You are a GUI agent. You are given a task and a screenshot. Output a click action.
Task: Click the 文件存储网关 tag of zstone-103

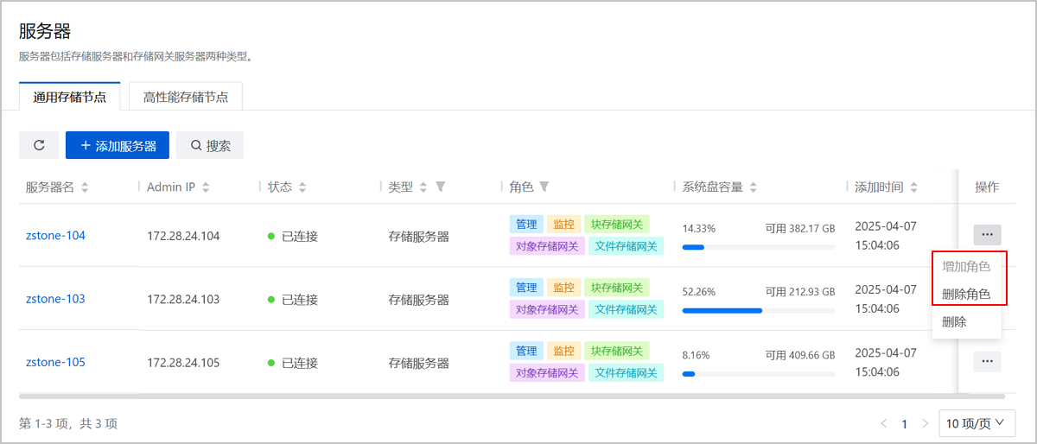[627, 309]
